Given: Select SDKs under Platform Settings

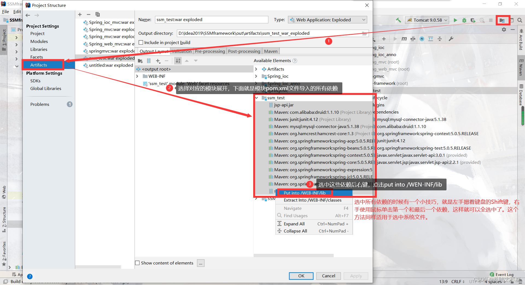Looking at the screenshot, I should [x=35, y=81].
